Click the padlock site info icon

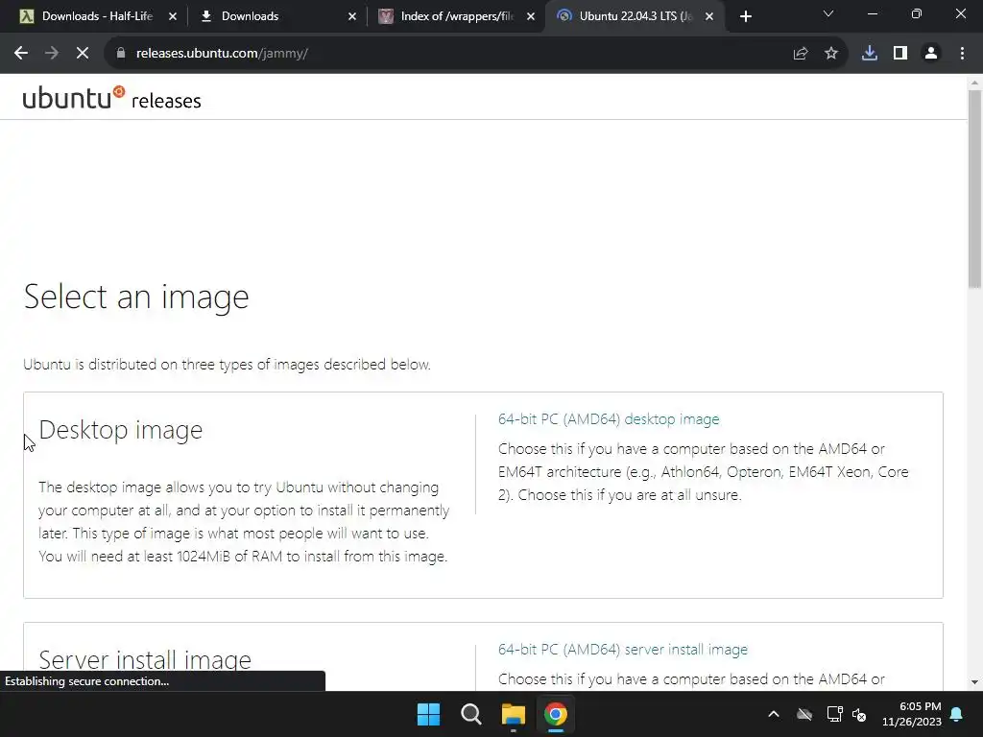(x=121, y=54)
